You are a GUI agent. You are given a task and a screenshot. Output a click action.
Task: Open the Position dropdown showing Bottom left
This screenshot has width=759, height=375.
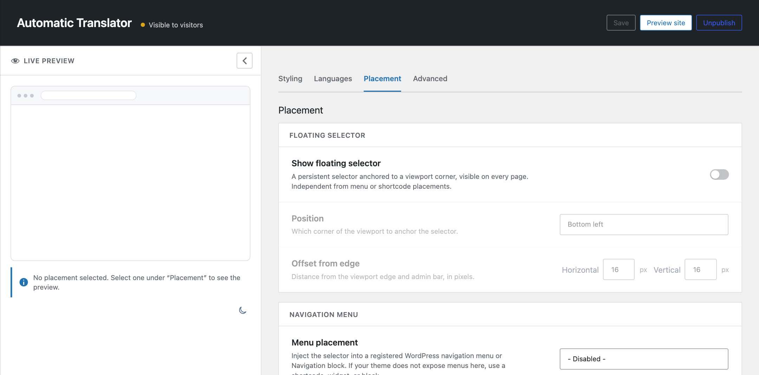[x=644, y=225]
